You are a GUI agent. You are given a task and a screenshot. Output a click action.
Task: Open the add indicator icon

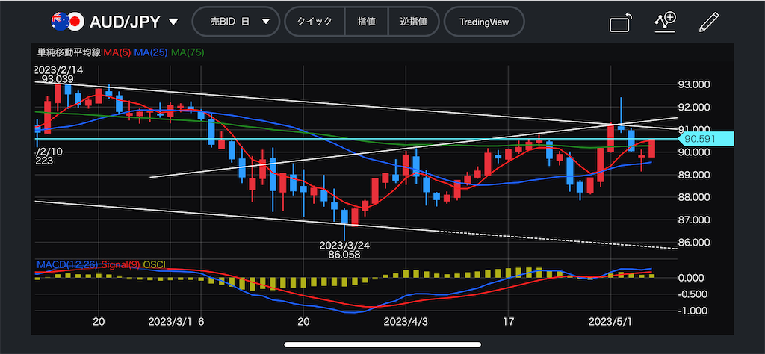point(665,22)
